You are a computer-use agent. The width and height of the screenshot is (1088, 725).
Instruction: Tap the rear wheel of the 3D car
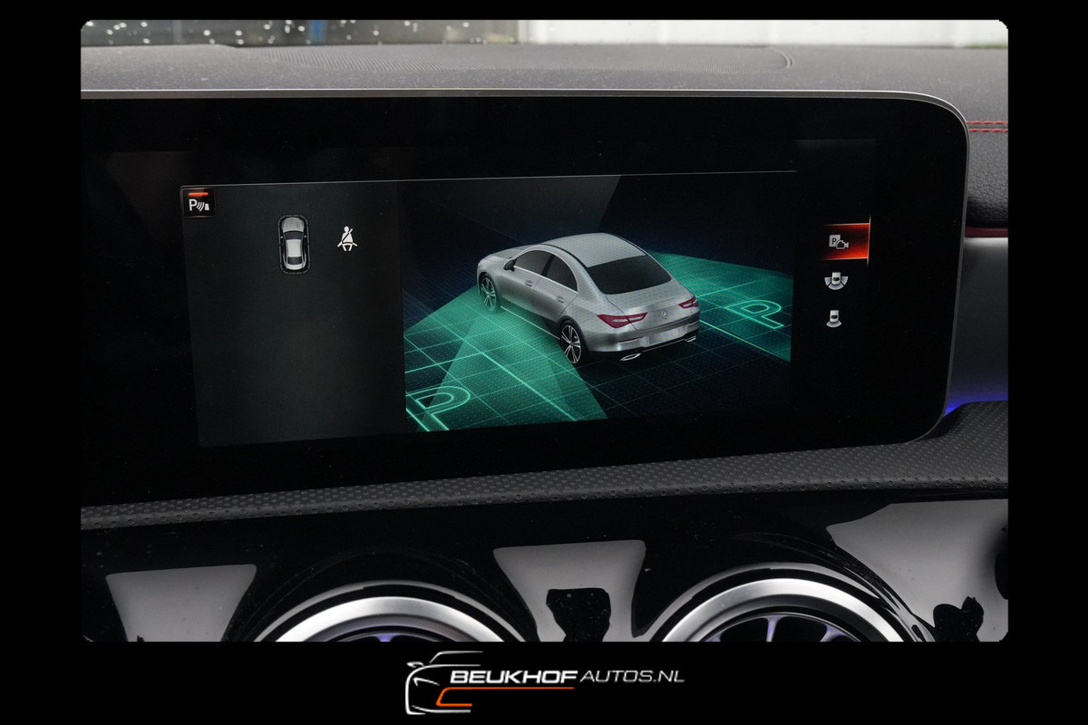(571, 344)
